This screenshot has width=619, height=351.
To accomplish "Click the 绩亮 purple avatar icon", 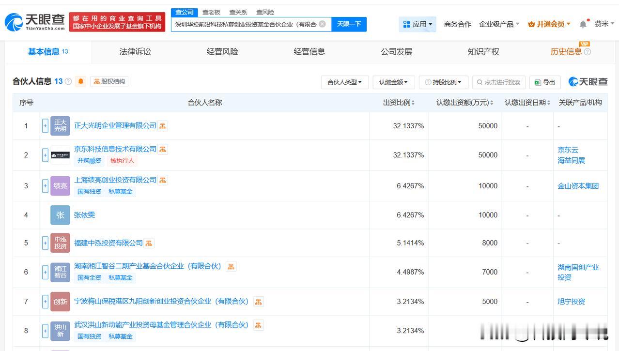I will tap(60, 186).
